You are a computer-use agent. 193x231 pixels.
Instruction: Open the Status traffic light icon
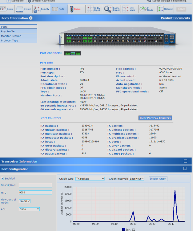[72, 9]
